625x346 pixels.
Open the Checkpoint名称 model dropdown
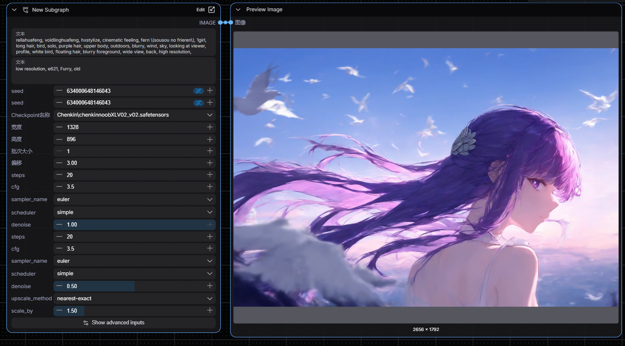pyautogui.click(x=134, y=115)
